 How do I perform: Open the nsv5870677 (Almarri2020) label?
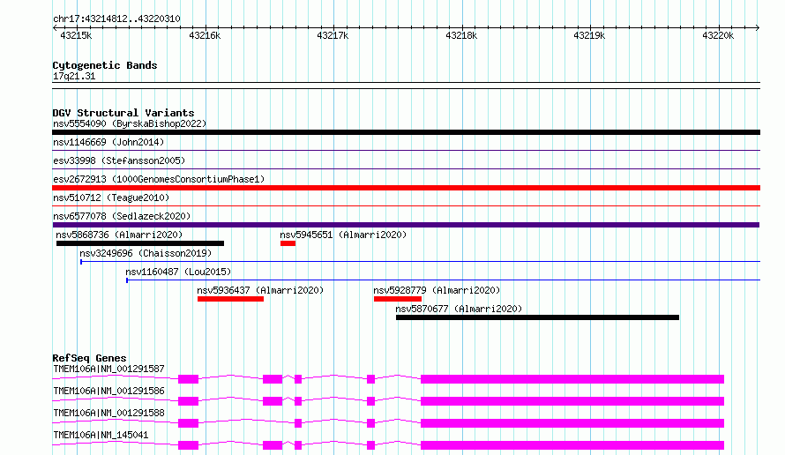click(459, 309)
